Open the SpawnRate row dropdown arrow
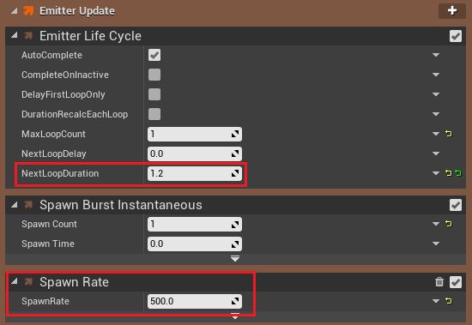472x325 pixels. pos(436,301)
